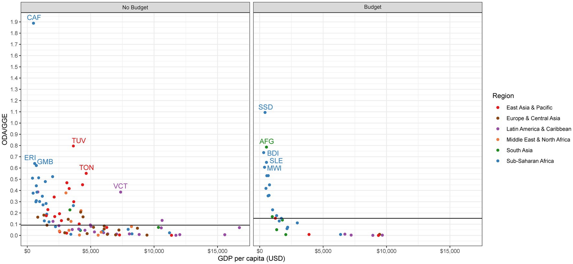Click the VCT purple data point
Screen dimensions: 573x264
121,192
